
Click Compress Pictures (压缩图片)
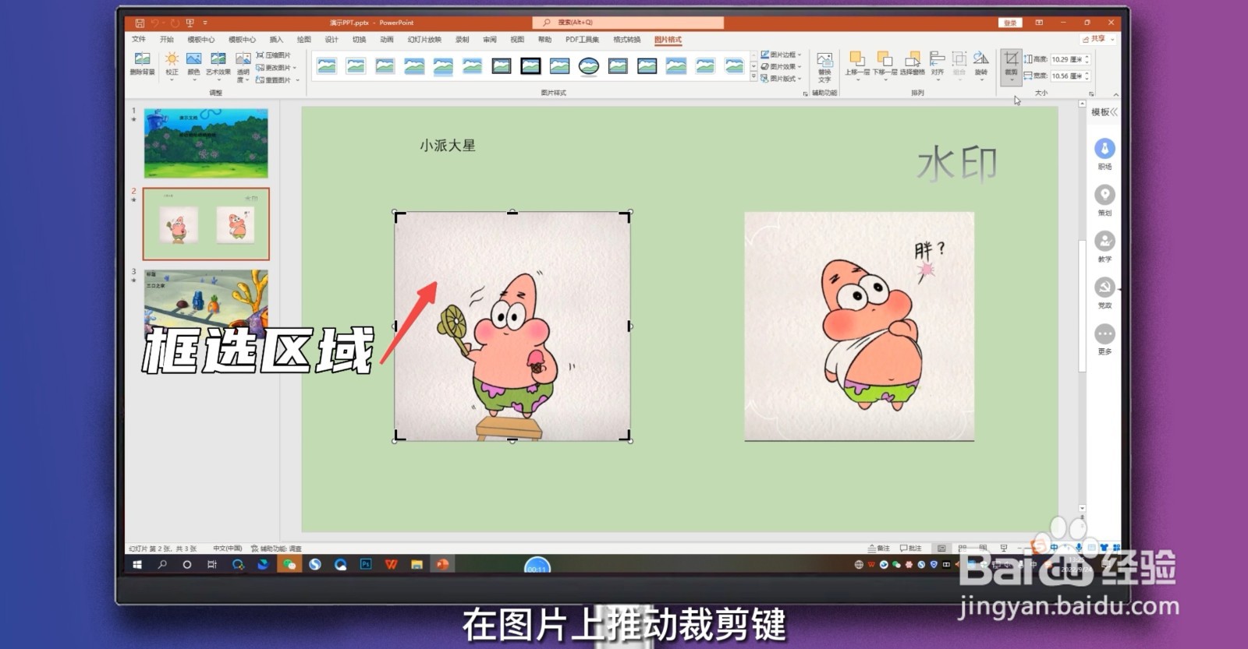coord(274,55)
